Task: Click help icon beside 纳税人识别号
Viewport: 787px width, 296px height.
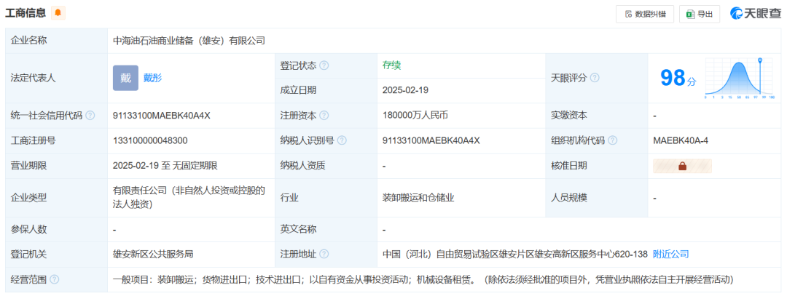Action: tap(342, 141)
